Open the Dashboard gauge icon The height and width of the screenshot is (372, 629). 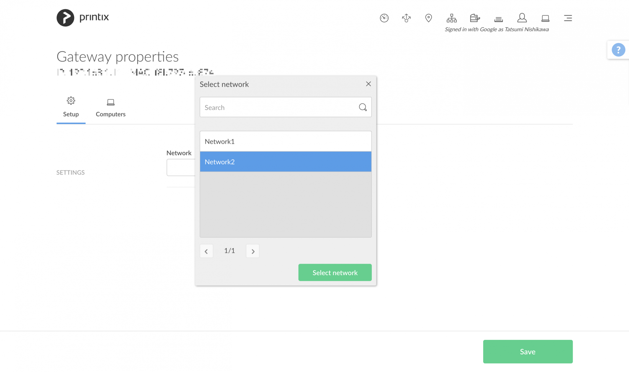[384, 18]
